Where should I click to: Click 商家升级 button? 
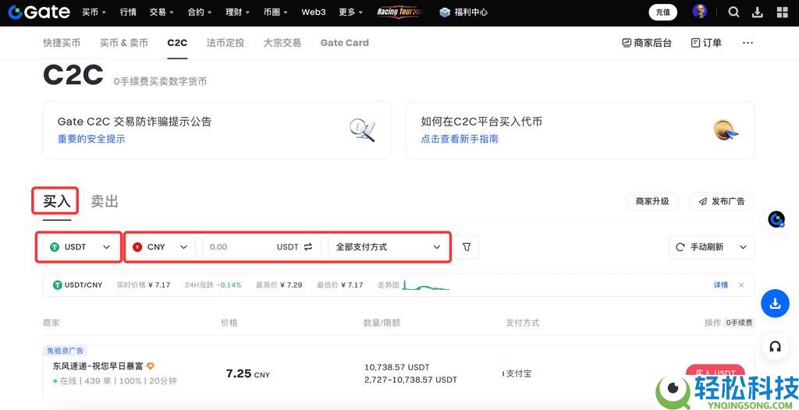pyautogui.click(x=652, y=201)
